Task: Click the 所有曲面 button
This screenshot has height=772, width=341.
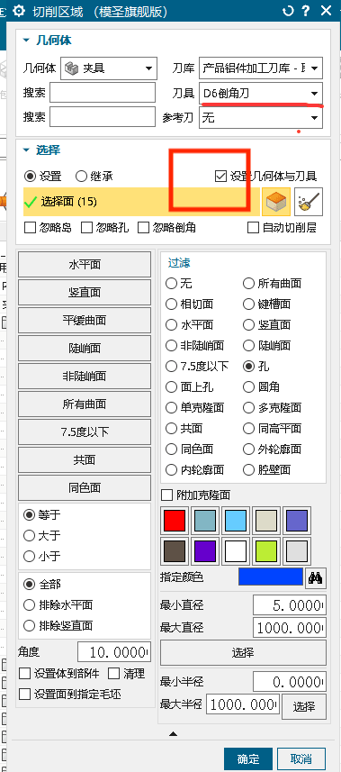Action: (x=85, y=404)
